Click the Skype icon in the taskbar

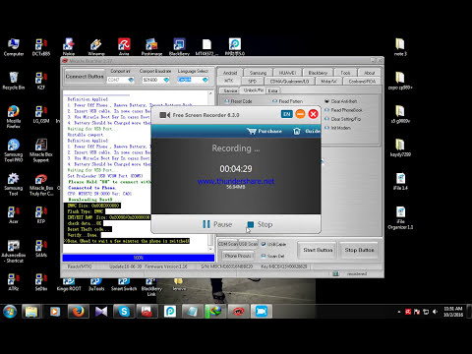pos(124,312)
